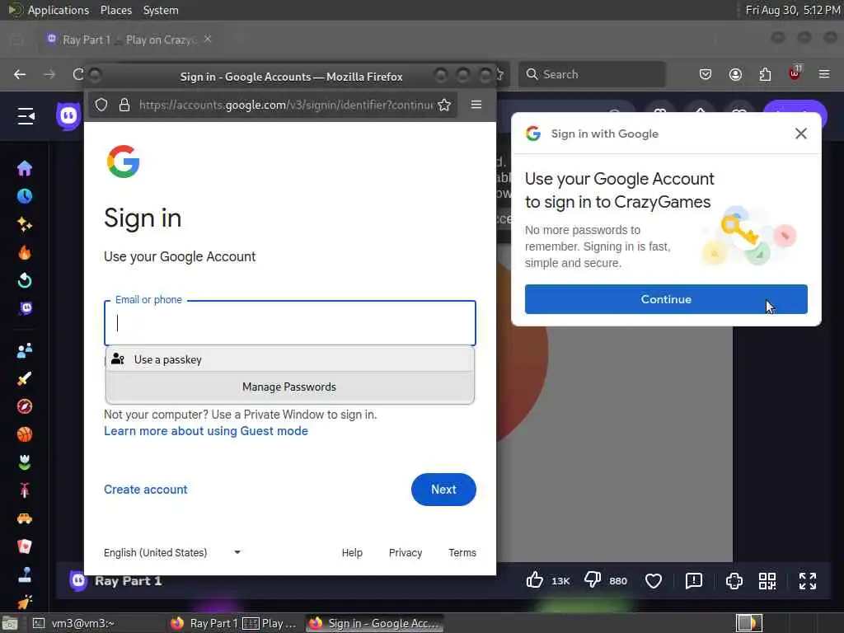Focus the Email or phone field

290,322
